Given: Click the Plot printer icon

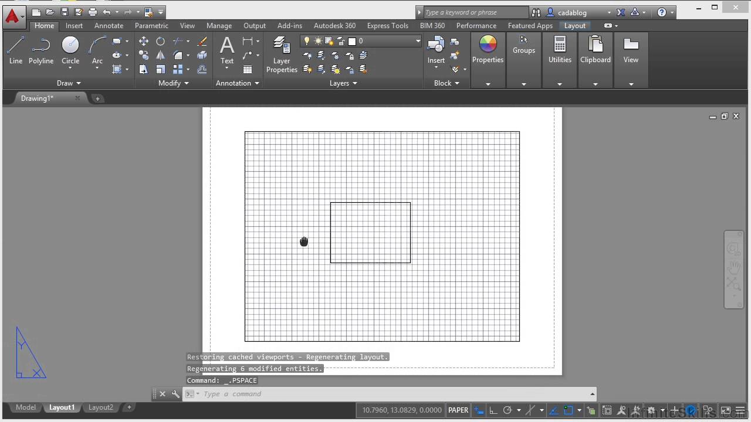Looking at the screenshot, I should point(92,12).
